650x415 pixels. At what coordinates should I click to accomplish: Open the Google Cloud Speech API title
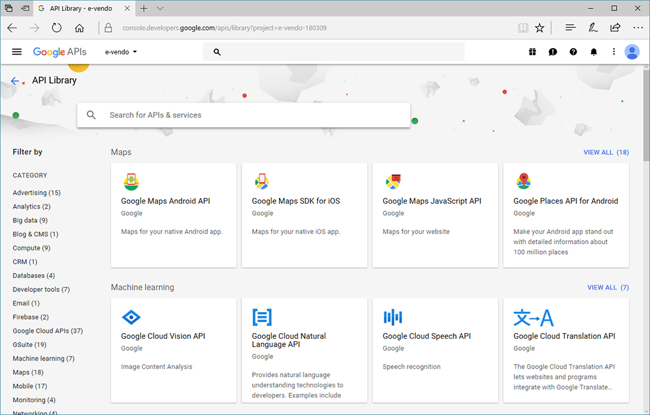tap(427, 336)
